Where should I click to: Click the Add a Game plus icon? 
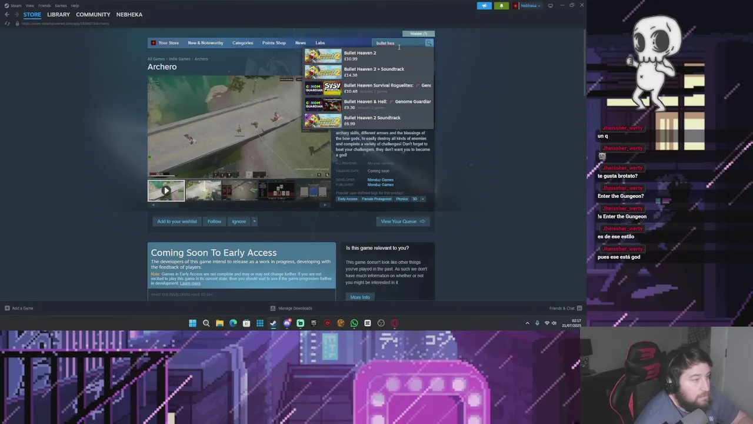tap(7, 308)
